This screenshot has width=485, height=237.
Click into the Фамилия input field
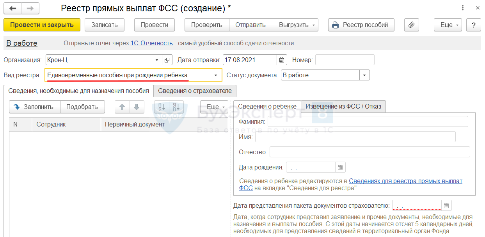[368, 122]
